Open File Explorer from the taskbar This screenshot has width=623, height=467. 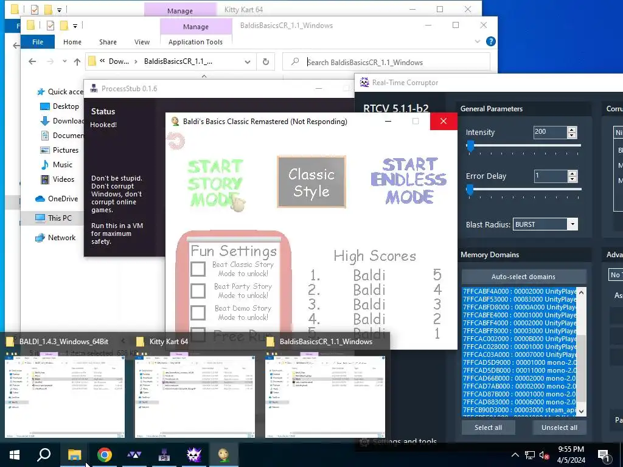click(74, 455)
